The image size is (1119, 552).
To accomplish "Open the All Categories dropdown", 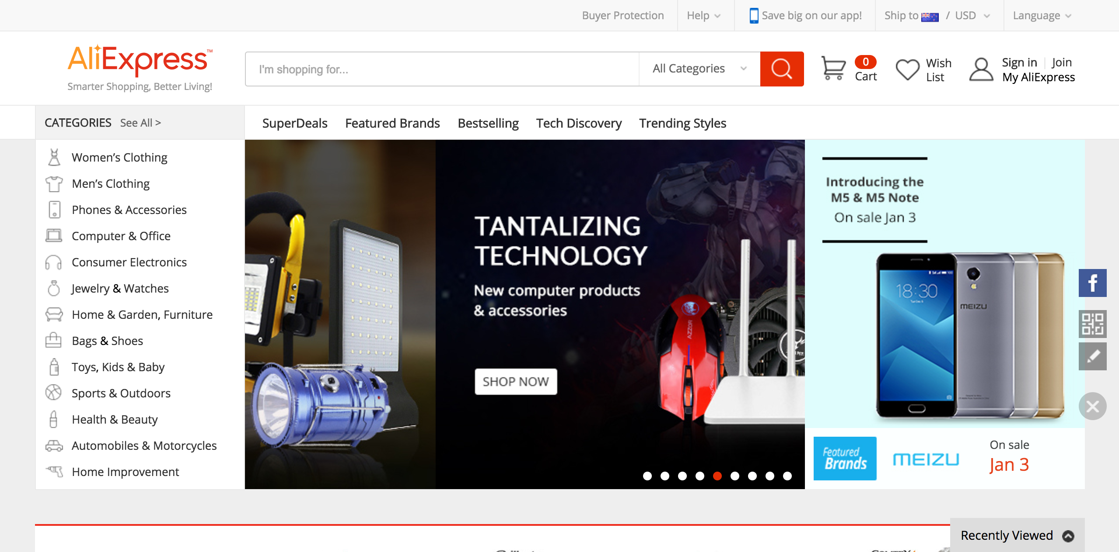I will [x=699, y=69].
